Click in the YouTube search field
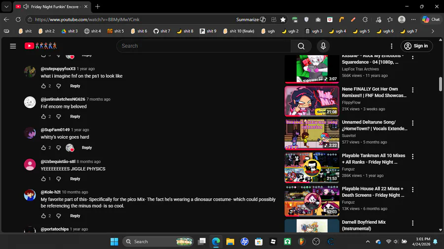This screenshot has width=444, height=249. click(x=204, y=46)
